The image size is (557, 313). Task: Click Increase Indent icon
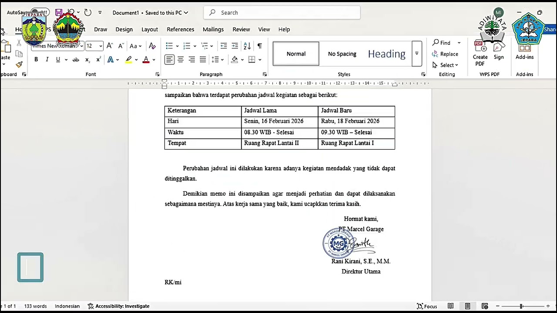coord(235,46)
